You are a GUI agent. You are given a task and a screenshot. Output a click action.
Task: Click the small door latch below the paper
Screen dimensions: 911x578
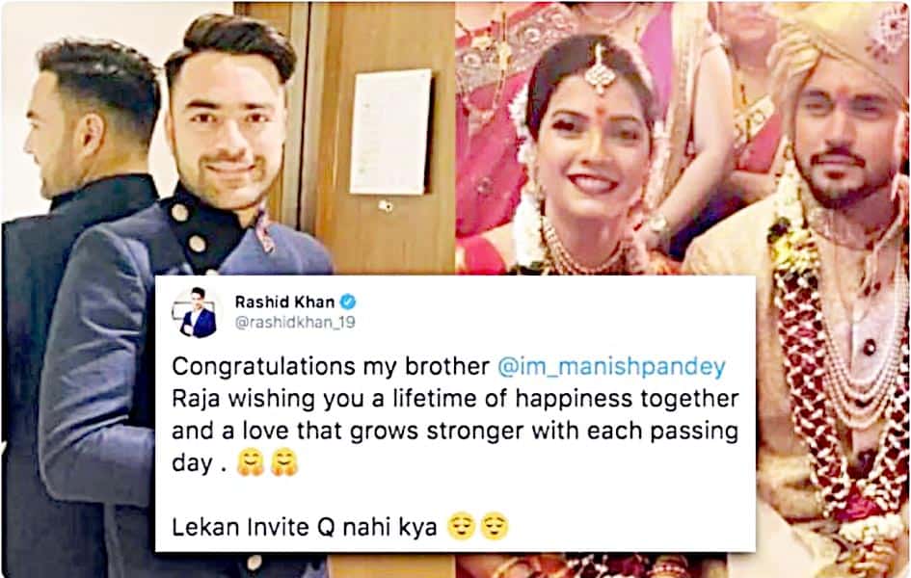click(386, 206)
